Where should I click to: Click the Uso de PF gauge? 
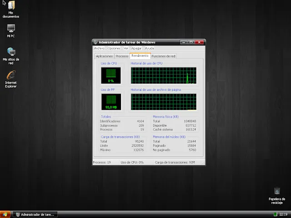(111, 102)
